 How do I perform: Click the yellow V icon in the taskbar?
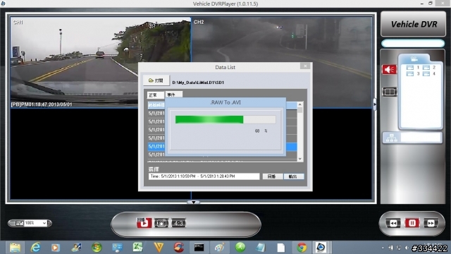click(x=159, y=248)
